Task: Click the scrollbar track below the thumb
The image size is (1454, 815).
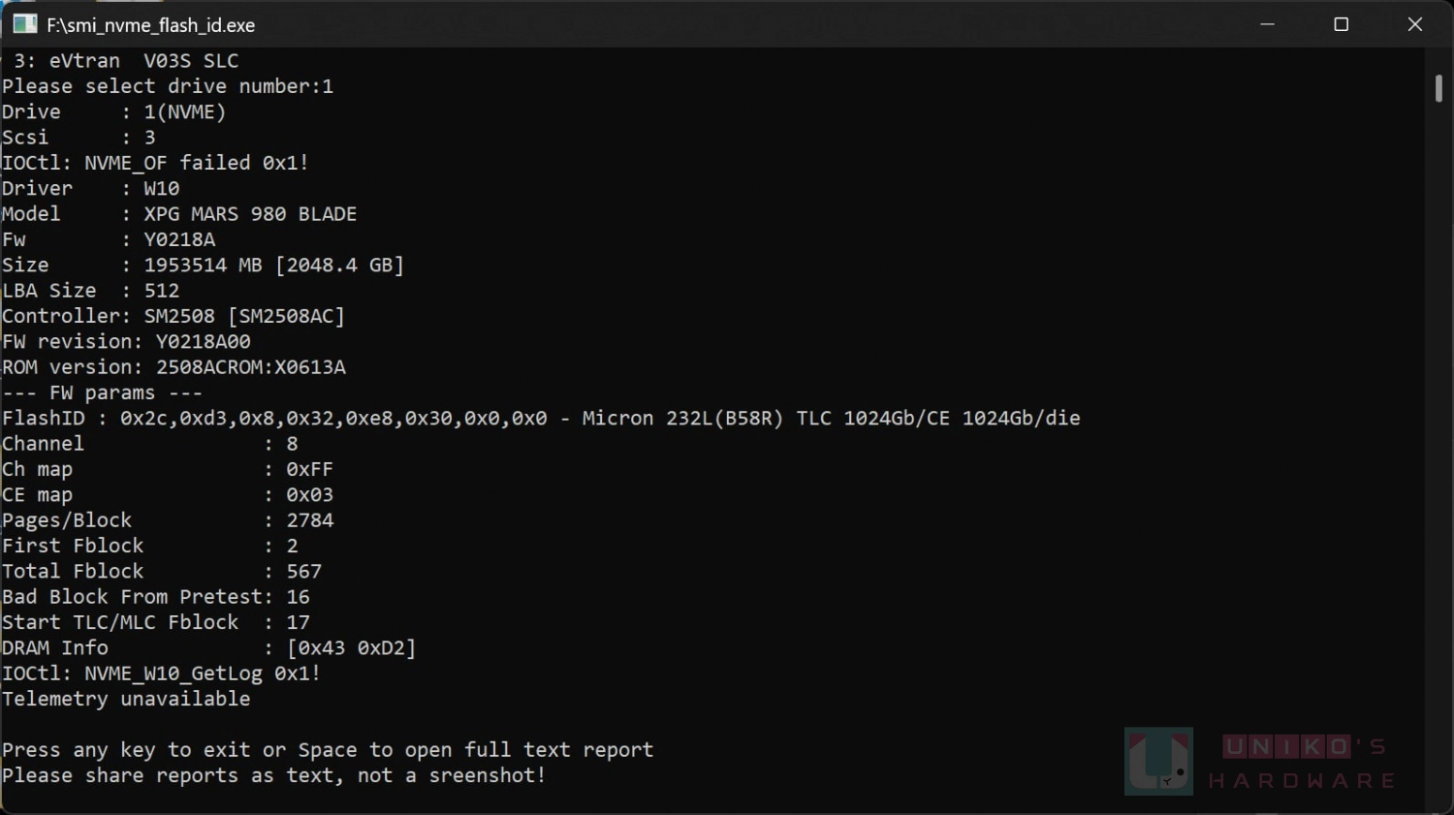Action: point(1438,455)
